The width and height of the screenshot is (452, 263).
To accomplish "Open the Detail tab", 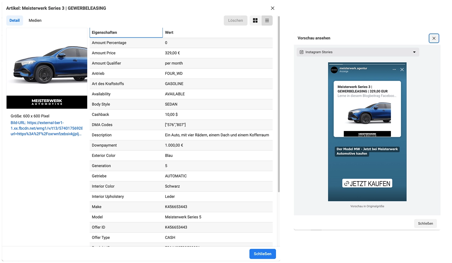I will (14, 20).
